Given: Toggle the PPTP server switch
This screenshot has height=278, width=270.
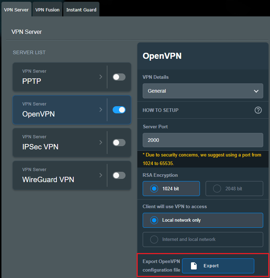Looking at the screenshot, I should click(119, 77).
